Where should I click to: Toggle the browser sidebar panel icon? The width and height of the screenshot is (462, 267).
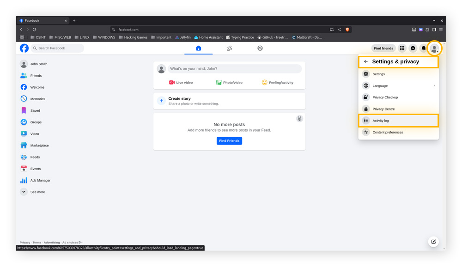coord(434,30)
